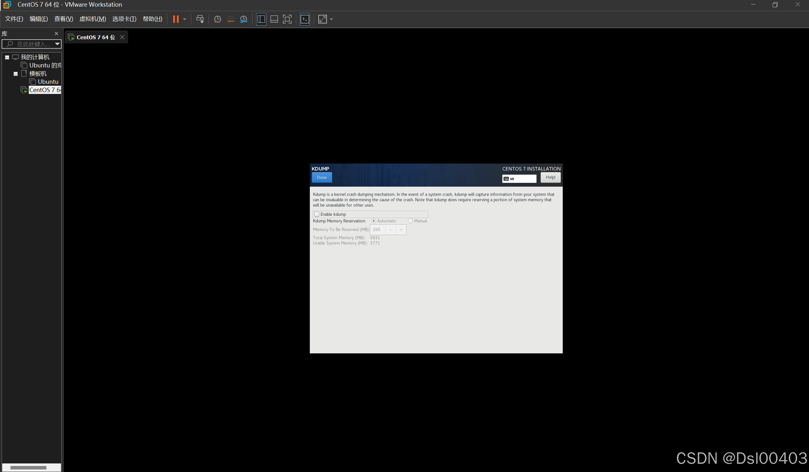
Task: Toggle the thumbnail bar view icon
Action: pyautogui.click(x=274, y=19)
